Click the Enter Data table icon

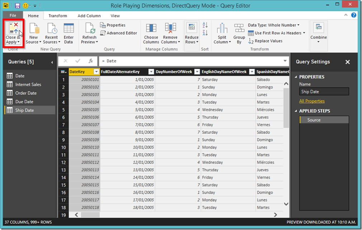pos(68,28)
